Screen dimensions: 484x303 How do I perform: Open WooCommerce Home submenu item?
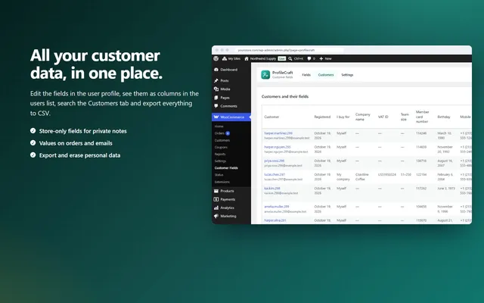[219, 127]
